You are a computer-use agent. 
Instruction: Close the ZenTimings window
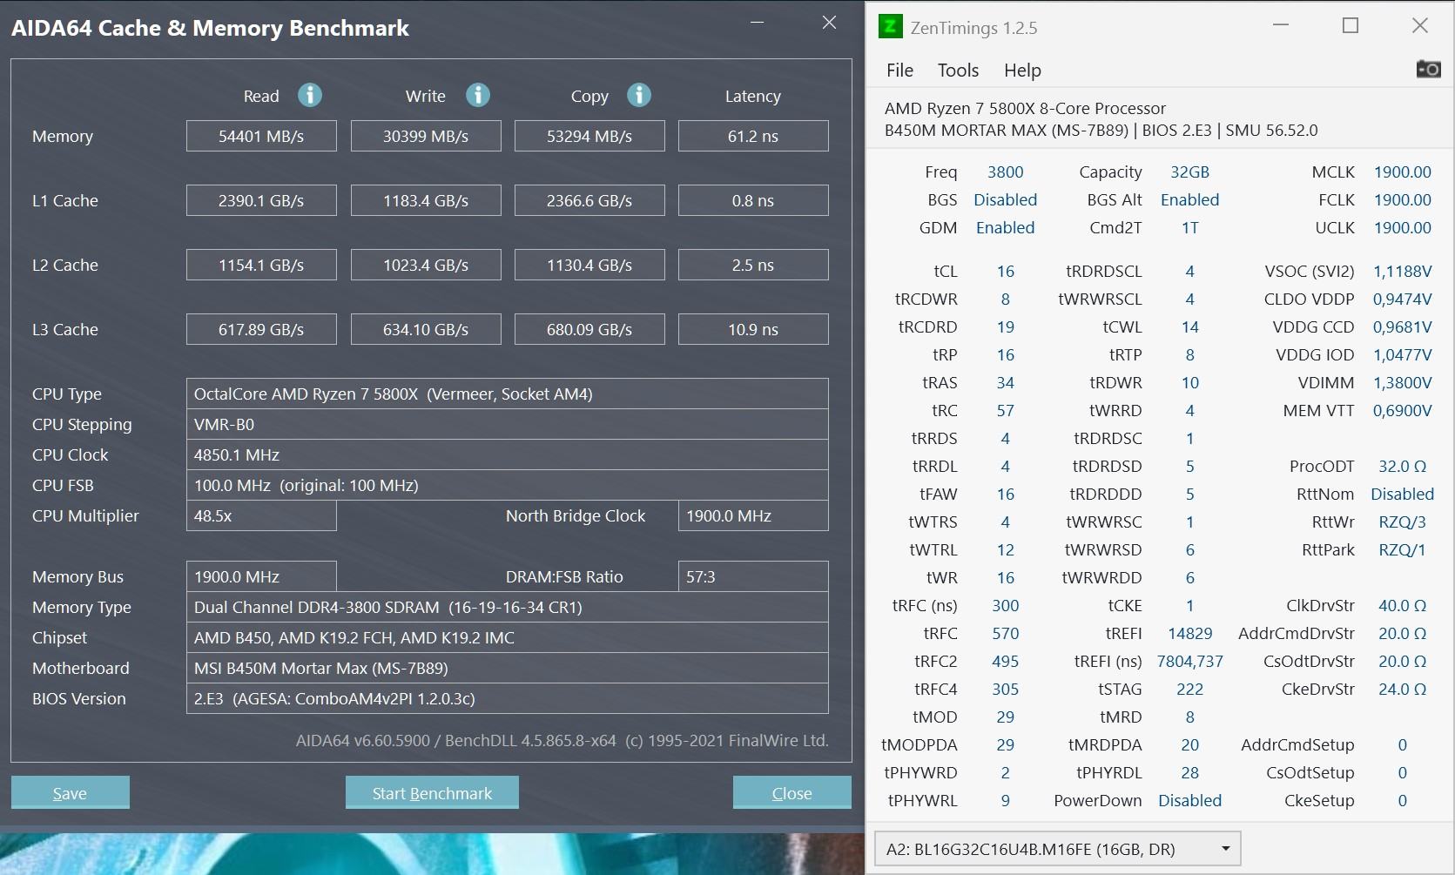pyautogui.click(x=1420, y=25)
